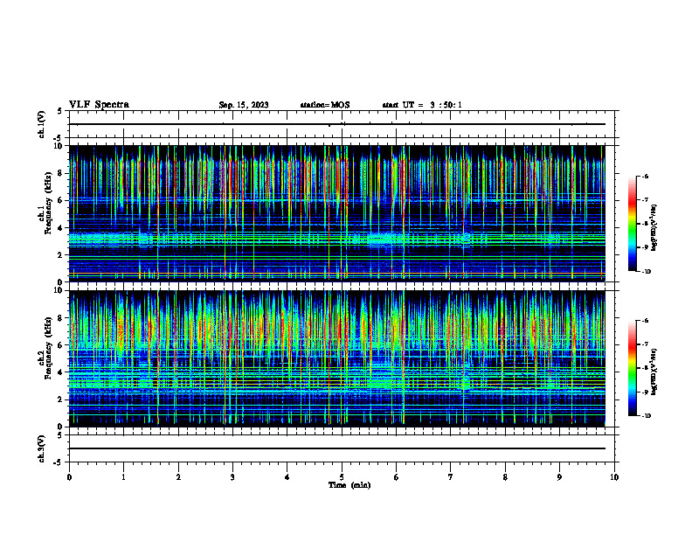Click the 10 tick label on the time axis
This screenshot has width=692, height=535.
tap(614, 477)
